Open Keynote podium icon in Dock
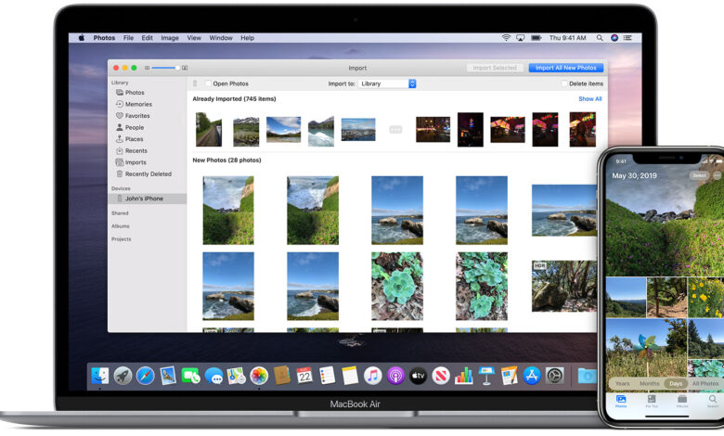The height and width of the screenshot is (436, 724). pos(486,376)
